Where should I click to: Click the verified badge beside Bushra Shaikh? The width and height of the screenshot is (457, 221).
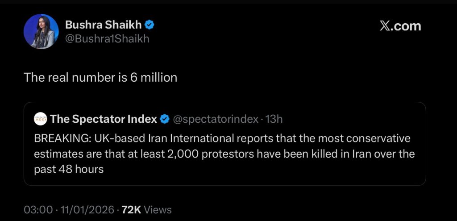click(x=150, y=24)
